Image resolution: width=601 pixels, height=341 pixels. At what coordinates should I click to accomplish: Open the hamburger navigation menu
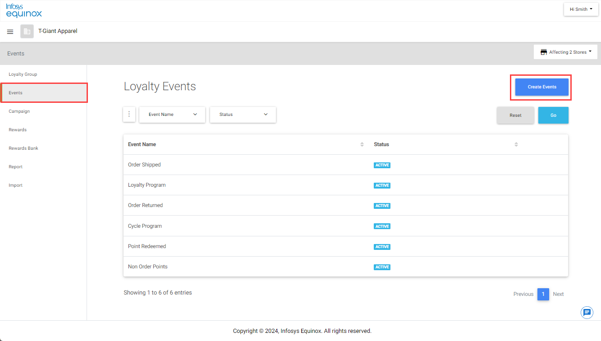tap(10, 32)
